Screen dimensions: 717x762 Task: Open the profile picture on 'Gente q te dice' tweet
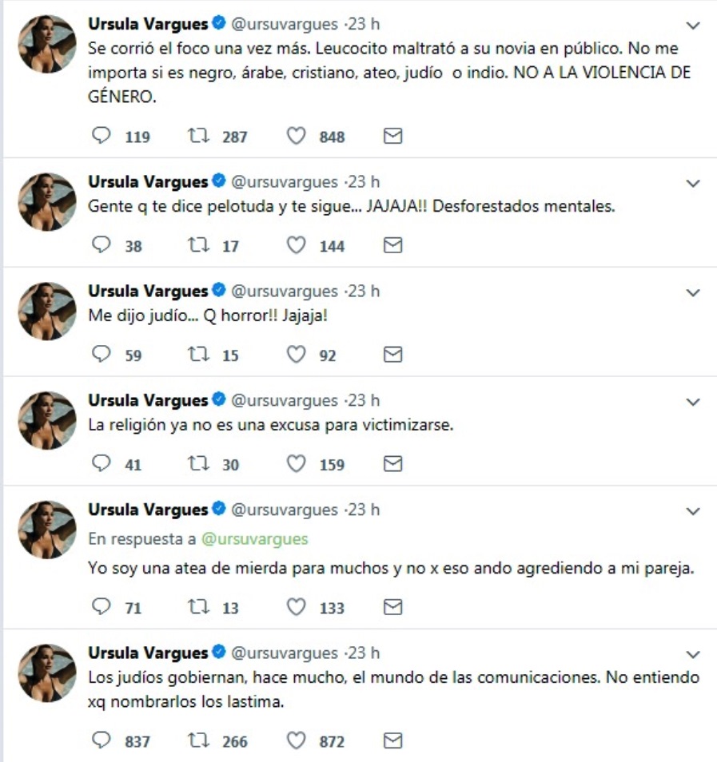[x=46, y=201]
